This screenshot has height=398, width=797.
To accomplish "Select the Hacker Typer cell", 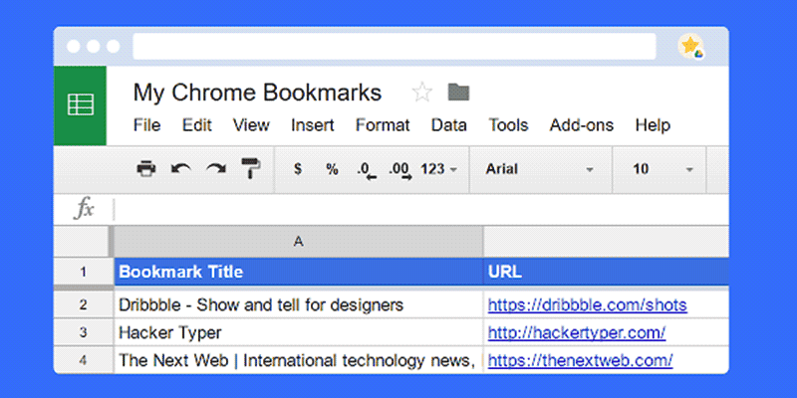I will click(x=298, y=332).
